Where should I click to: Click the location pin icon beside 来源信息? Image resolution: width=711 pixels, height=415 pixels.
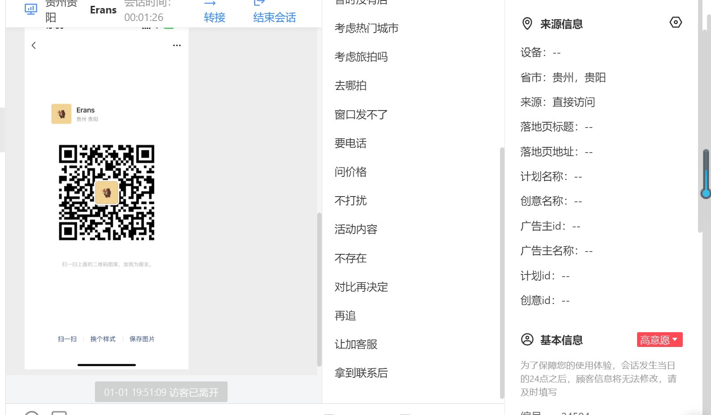(x=527, y=24)
